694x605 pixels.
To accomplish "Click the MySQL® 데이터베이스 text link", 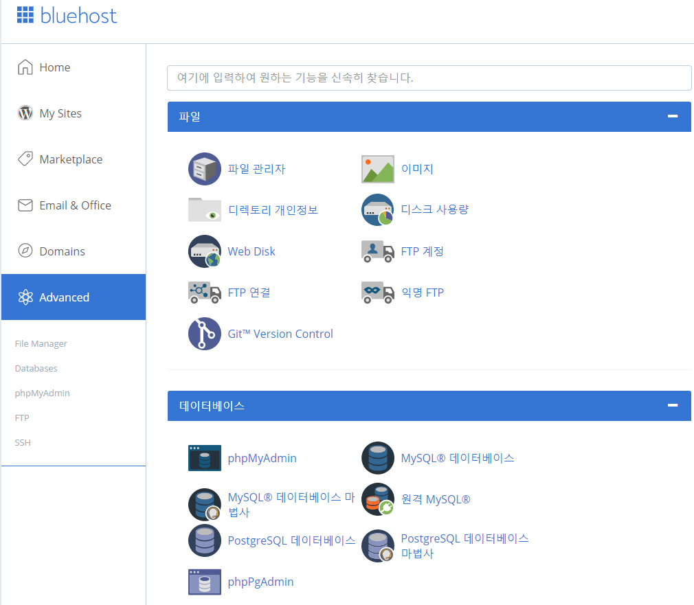I will [458, 458].
